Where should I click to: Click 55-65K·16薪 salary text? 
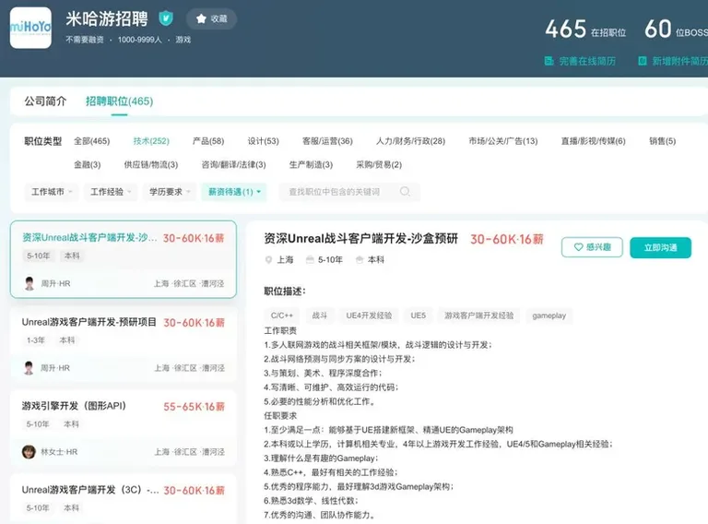click(195, 407)
